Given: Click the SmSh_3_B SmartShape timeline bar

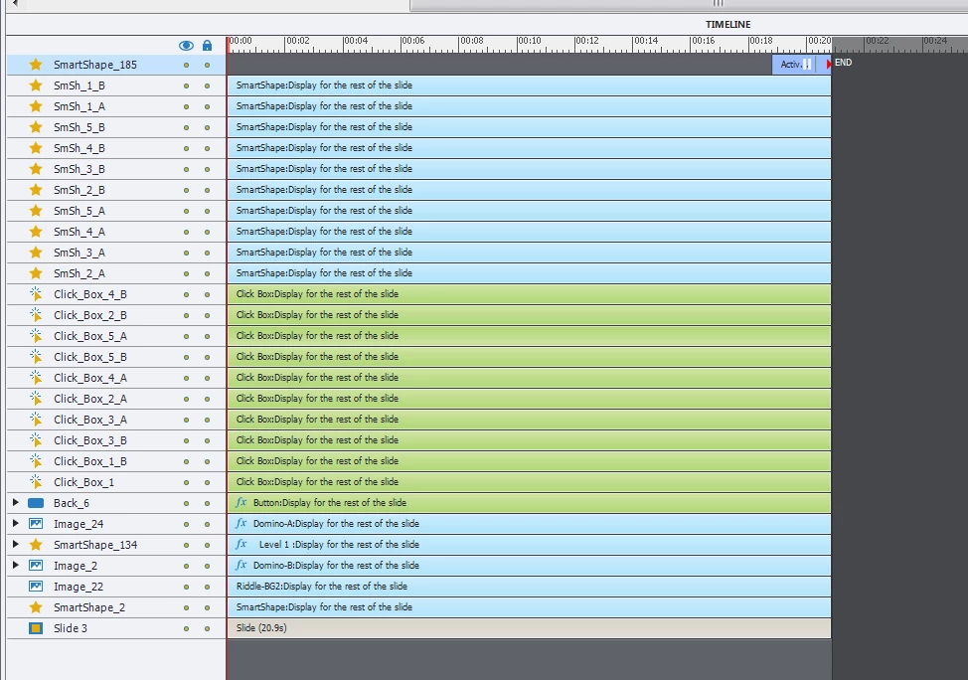Looking at the screenshot, I should click(529, 169).
